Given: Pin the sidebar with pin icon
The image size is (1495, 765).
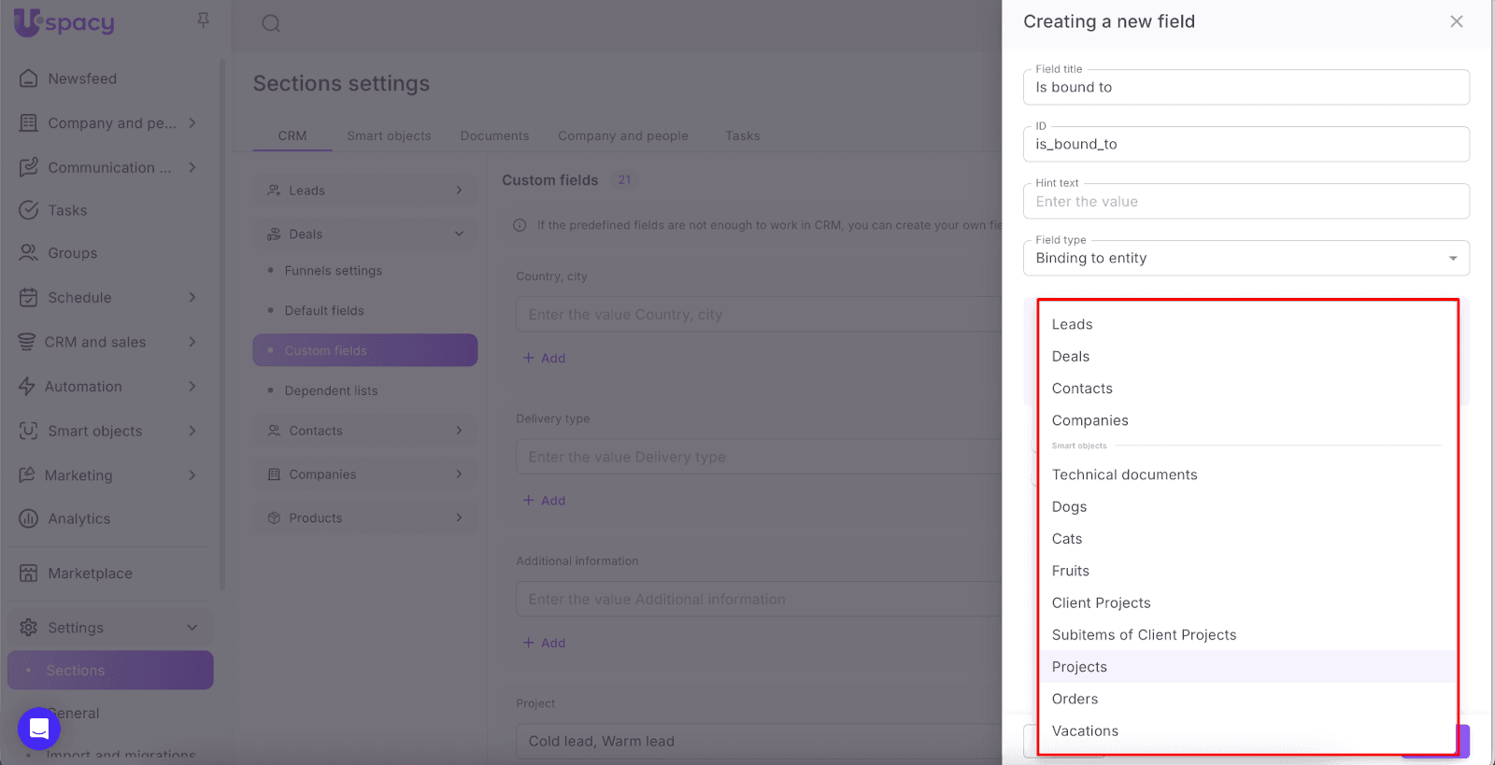Looking at the screenshot, I should point(203,21).
